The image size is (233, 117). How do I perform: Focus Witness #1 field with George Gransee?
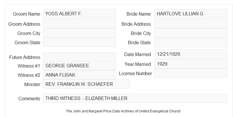tap(79, 66)
